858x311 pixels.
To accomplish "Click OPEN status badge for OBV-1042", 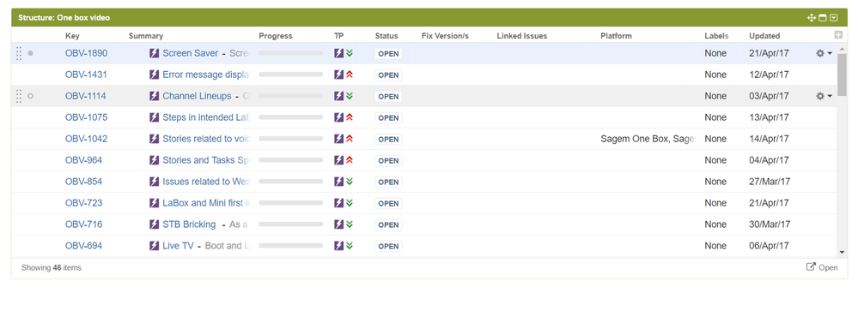I will point(388,139).
